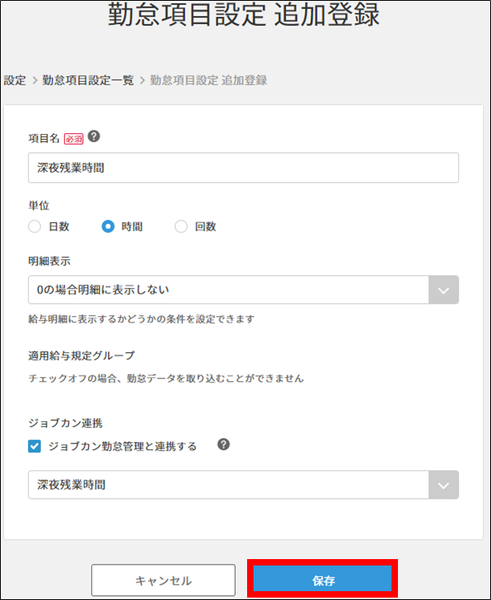Image resolution: width=491 pixels, height=600 pixels.
Task: Expand the 明細表示 dropdown arrow
Action: coord(443,290)
